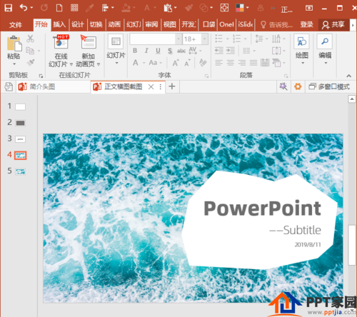
Task: Open font color picker A
Action: 136,63
